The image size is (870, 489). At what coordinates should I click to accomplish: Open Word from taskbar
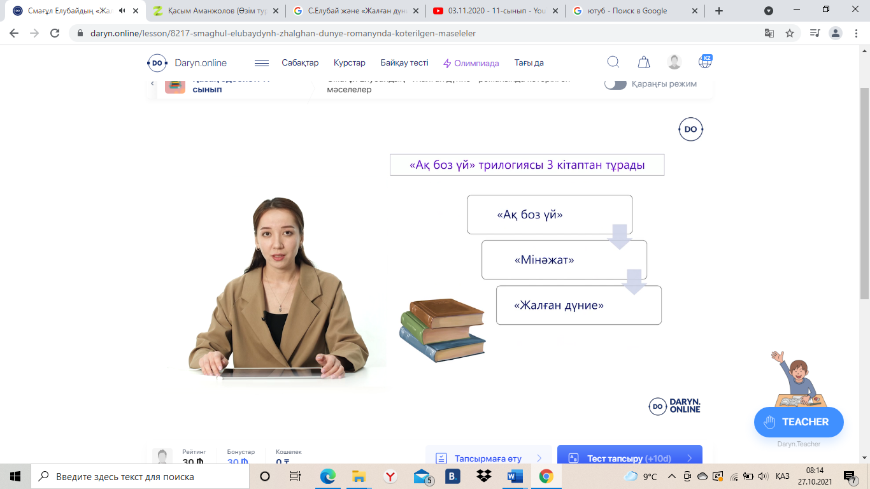[x=515, y=476]
